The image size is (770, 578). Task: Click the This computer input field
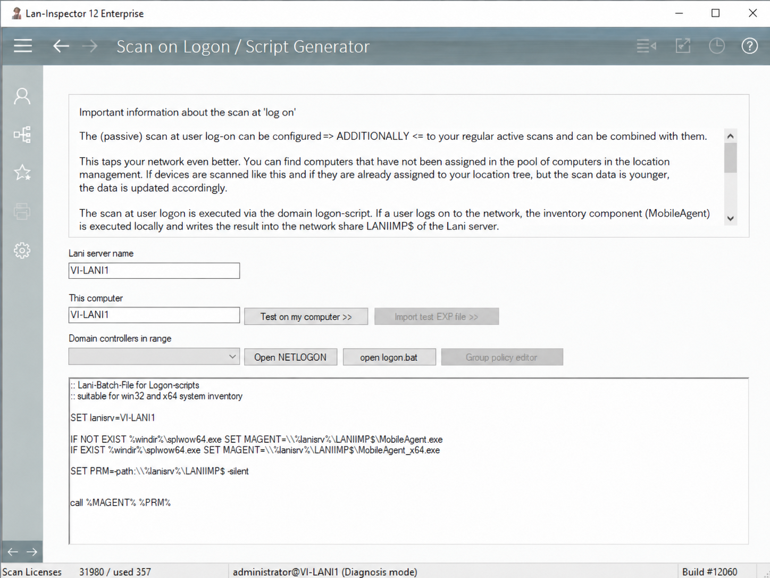(x=154, y=315)
